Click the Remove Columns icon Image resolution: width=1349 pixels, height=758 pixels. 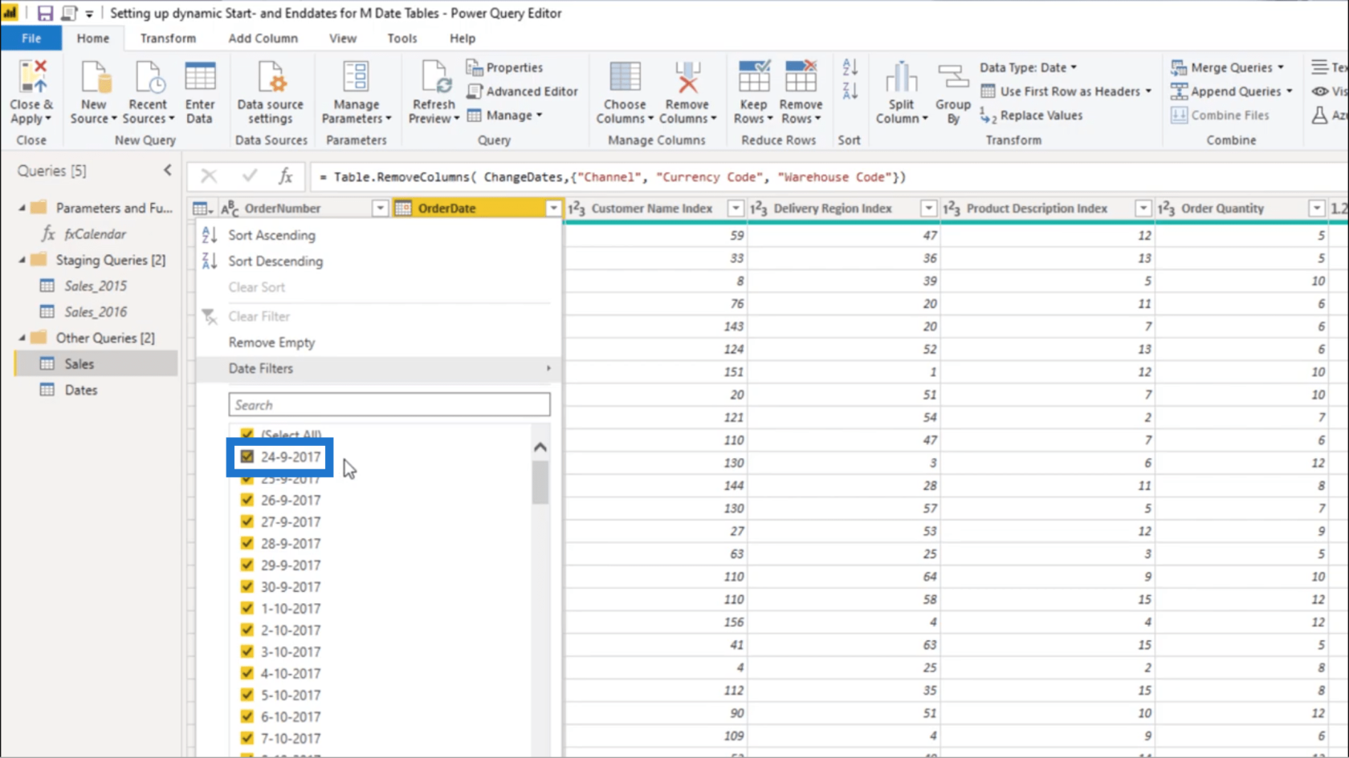[687, 77]
